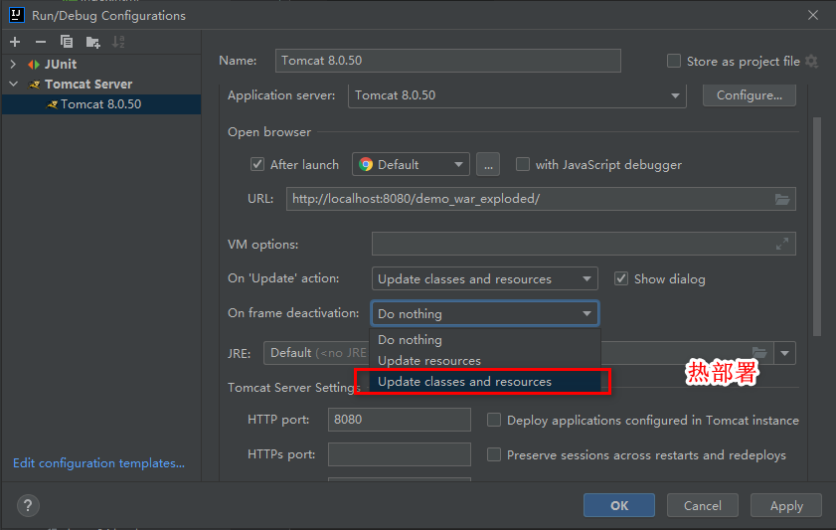
Task: Browse for URL using folder icon
Action: point(782,199)
